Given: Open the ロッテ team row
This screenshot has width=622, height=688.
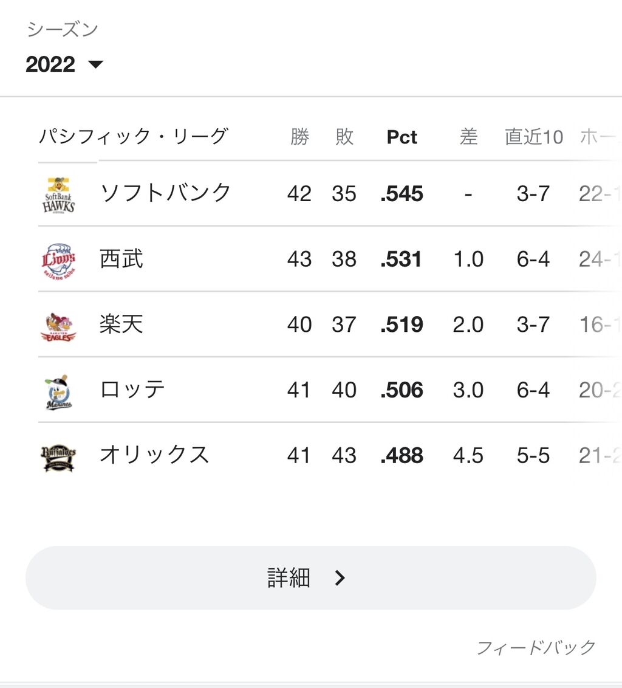Looking at the screenshot, I should pyautogui.click(x=329, y=390).
